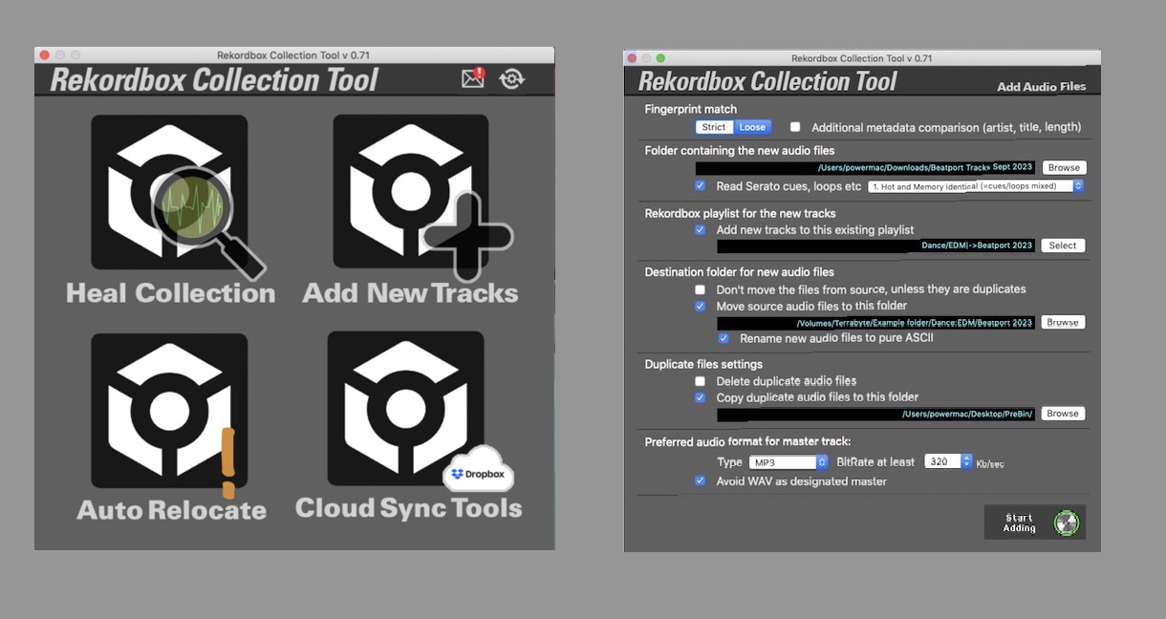Switch to the Add Audio Files view

1043,86
